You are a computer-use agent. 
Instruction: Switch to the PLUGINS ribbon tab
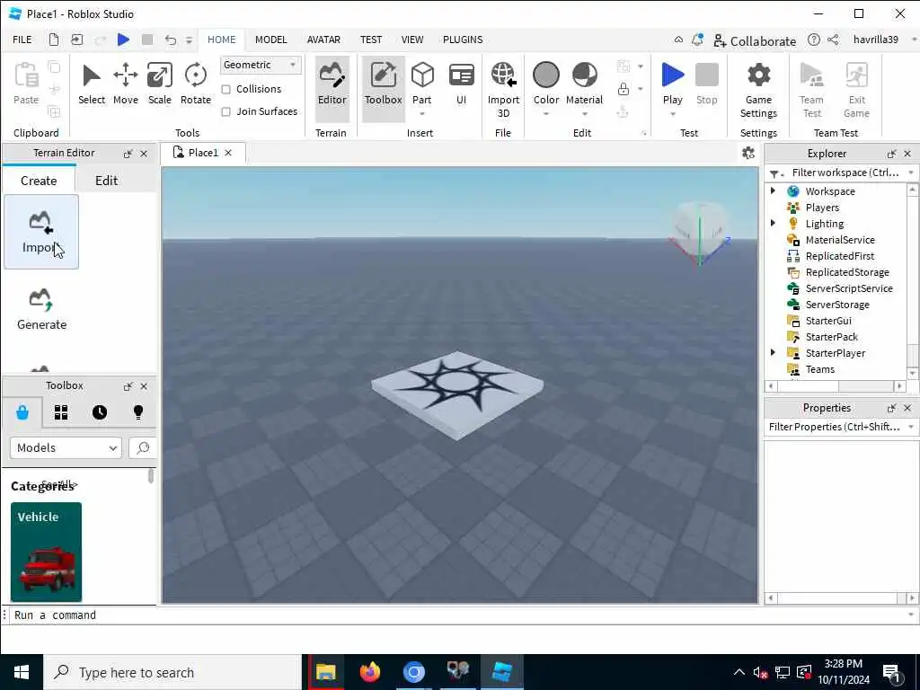pyautogui.click(x=463, y=40)
